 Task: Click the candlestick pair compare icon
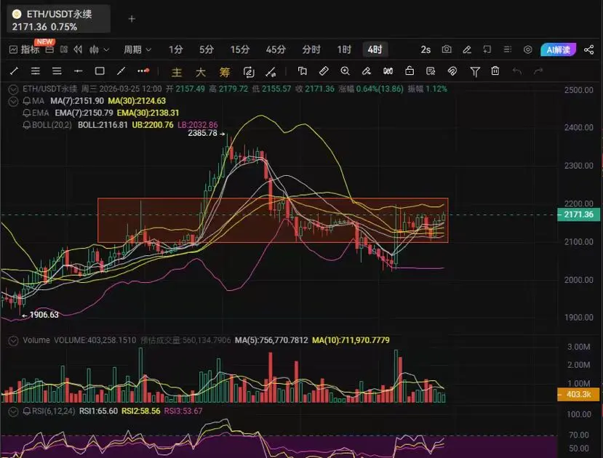coord(388,71)
